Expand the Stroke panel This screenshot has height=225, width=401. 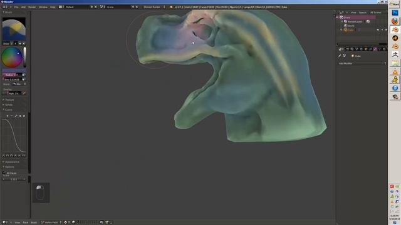[9, 104]
